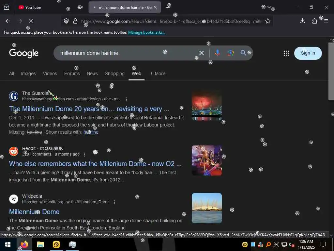Viewport: 334px width, 251px height.
Task: Switch to Forums results tab
Action: click(72, 74)
